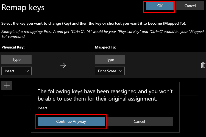Open the Print Screen mapped key dropdown
The height and width of the screenshot is (137, 206).
click(x=110, y=71)
